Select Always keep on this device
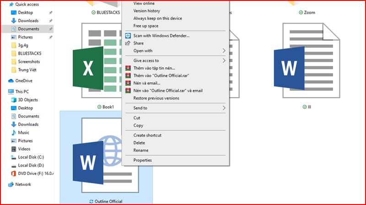The width and height of the screenshot is (366, 205). pyautogui.click(x=157, y=18)
